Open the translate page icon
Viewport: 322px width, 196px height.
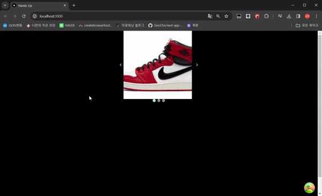pos(210,16)
